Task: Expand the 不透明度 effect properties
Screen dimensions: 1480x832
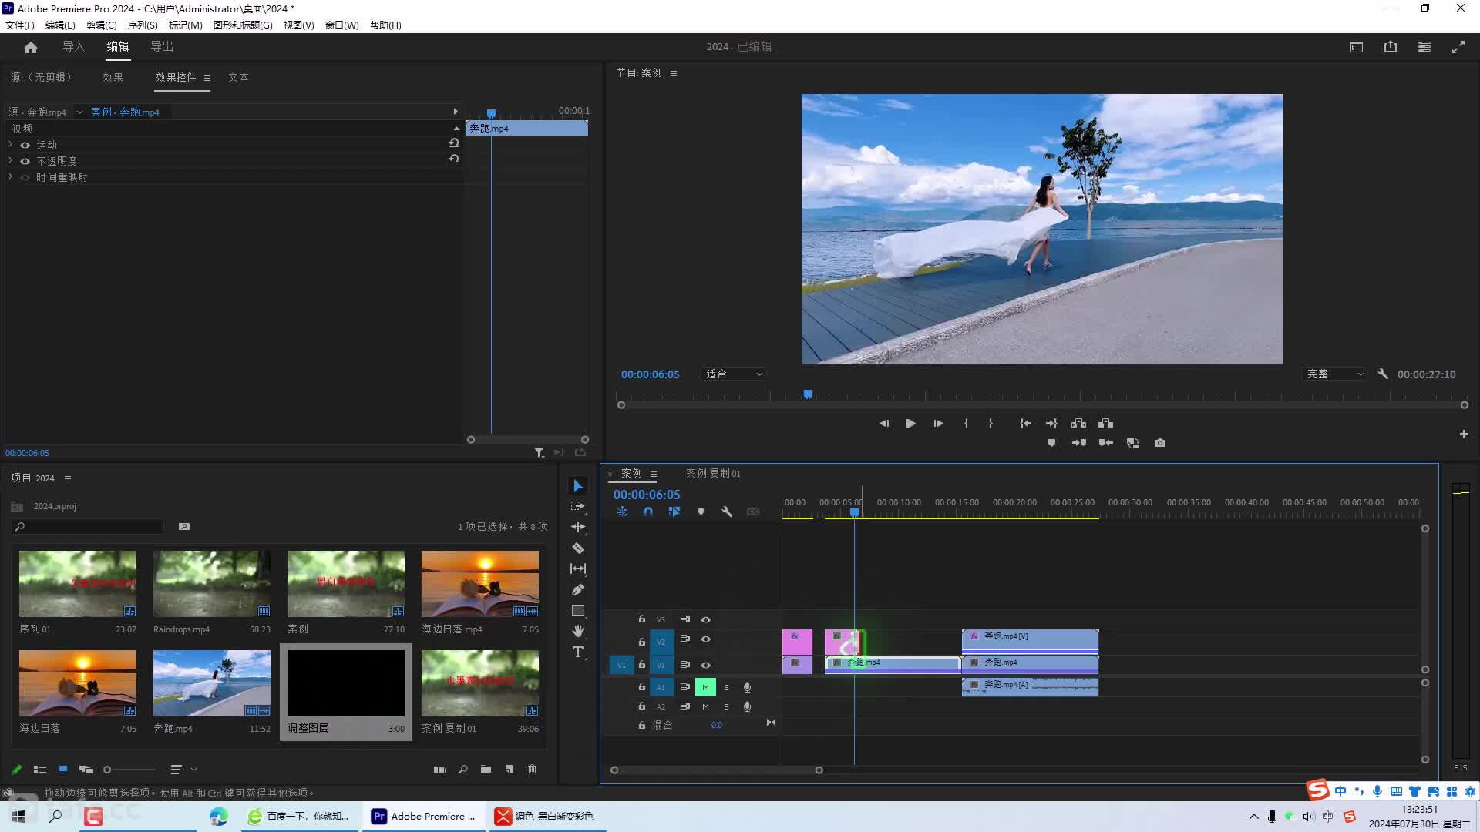Action: point(10,160)
